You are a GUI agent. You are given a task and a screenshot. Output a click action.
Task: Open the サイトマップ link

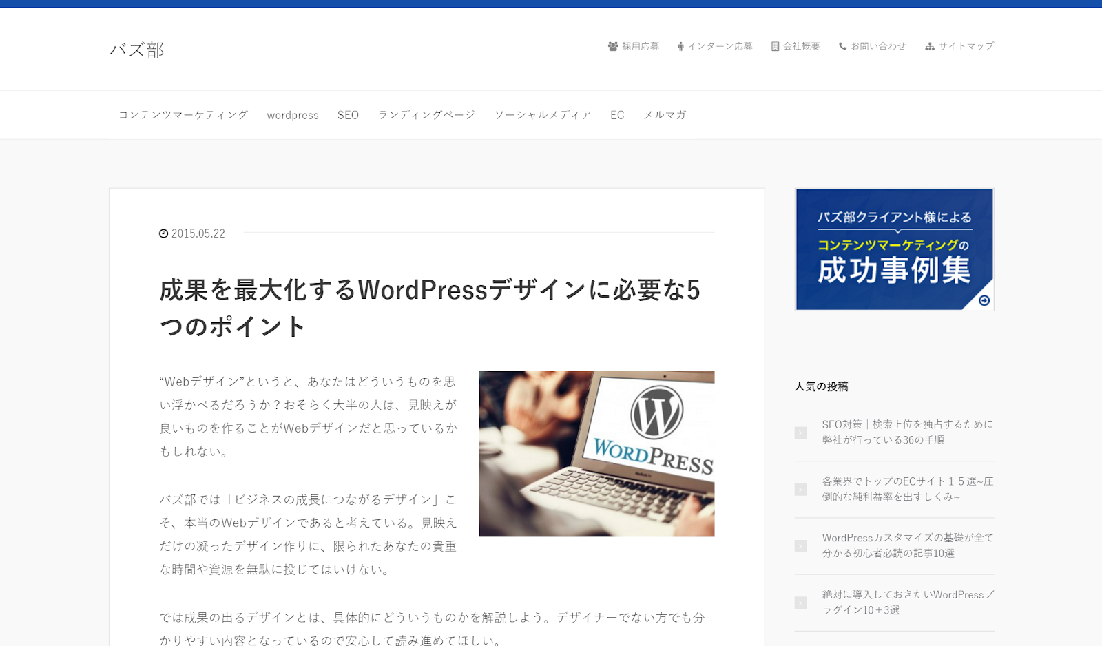pos(966,46)
